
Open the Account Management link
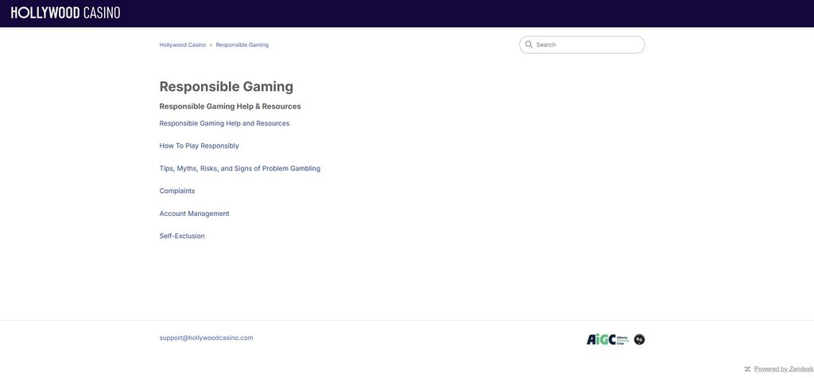pos(194,214)
